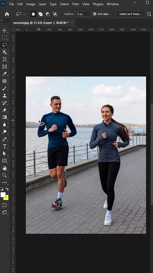Reset default foreground and background colors

[x=2, y=189]
